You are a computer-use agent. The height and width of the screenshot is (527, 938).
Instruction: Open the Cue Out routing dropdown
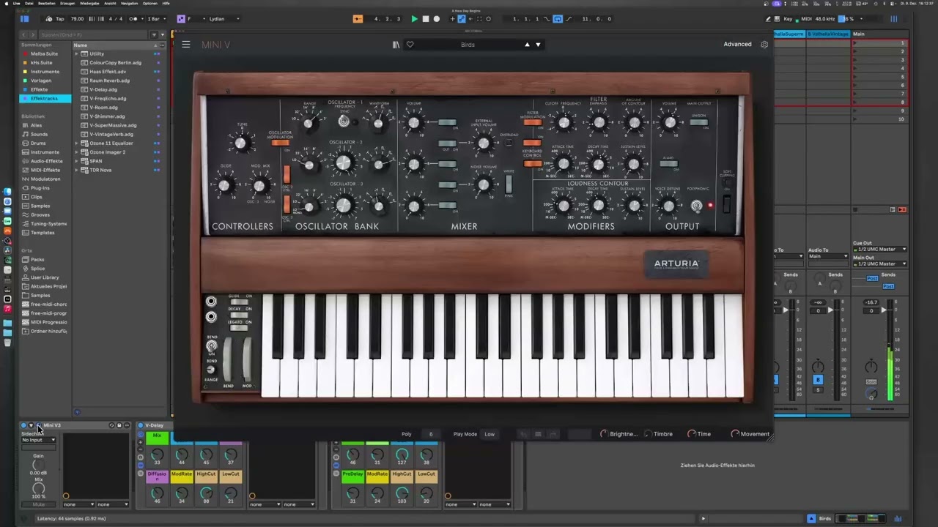coord(879,250)
